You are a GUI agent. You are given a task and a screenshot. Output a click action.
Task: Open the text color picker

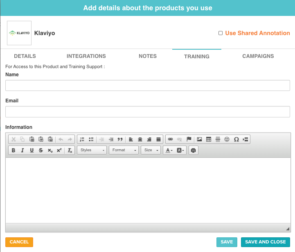(169, 150)
